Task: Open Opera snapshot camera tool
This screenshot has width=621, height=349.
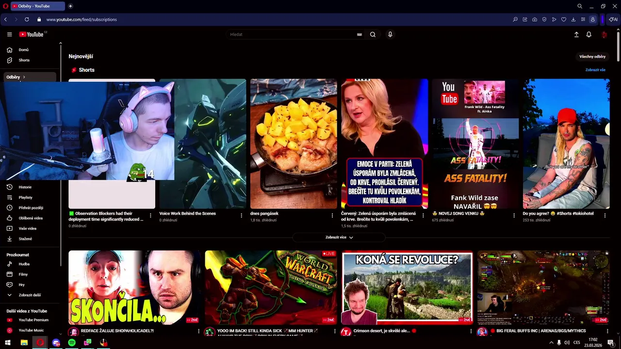Action: click(535, 19)
